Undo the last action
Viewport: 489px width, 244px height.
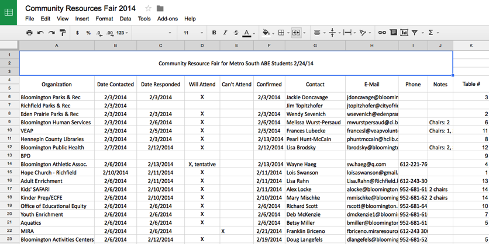40,33
